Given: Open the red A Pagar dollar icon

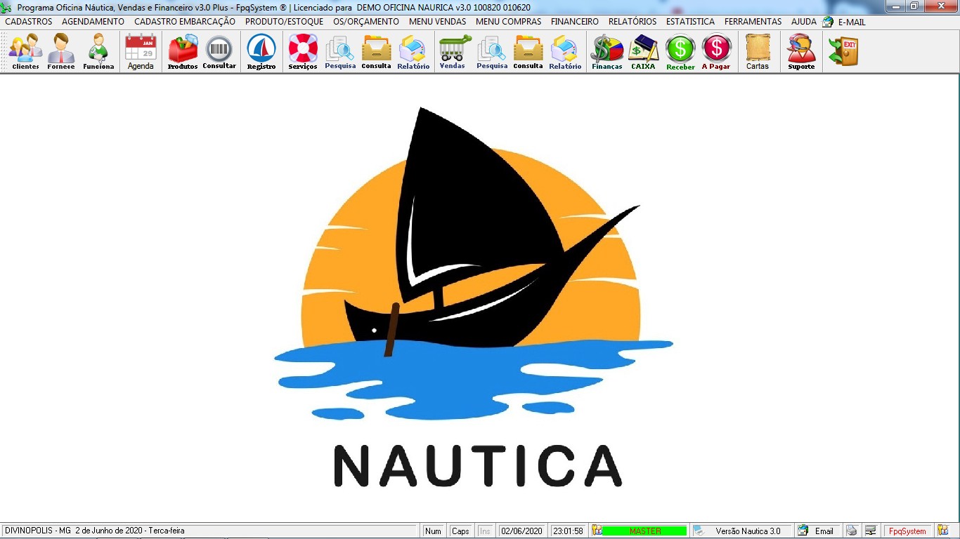Looking at the screenshot, I should 716,52.
